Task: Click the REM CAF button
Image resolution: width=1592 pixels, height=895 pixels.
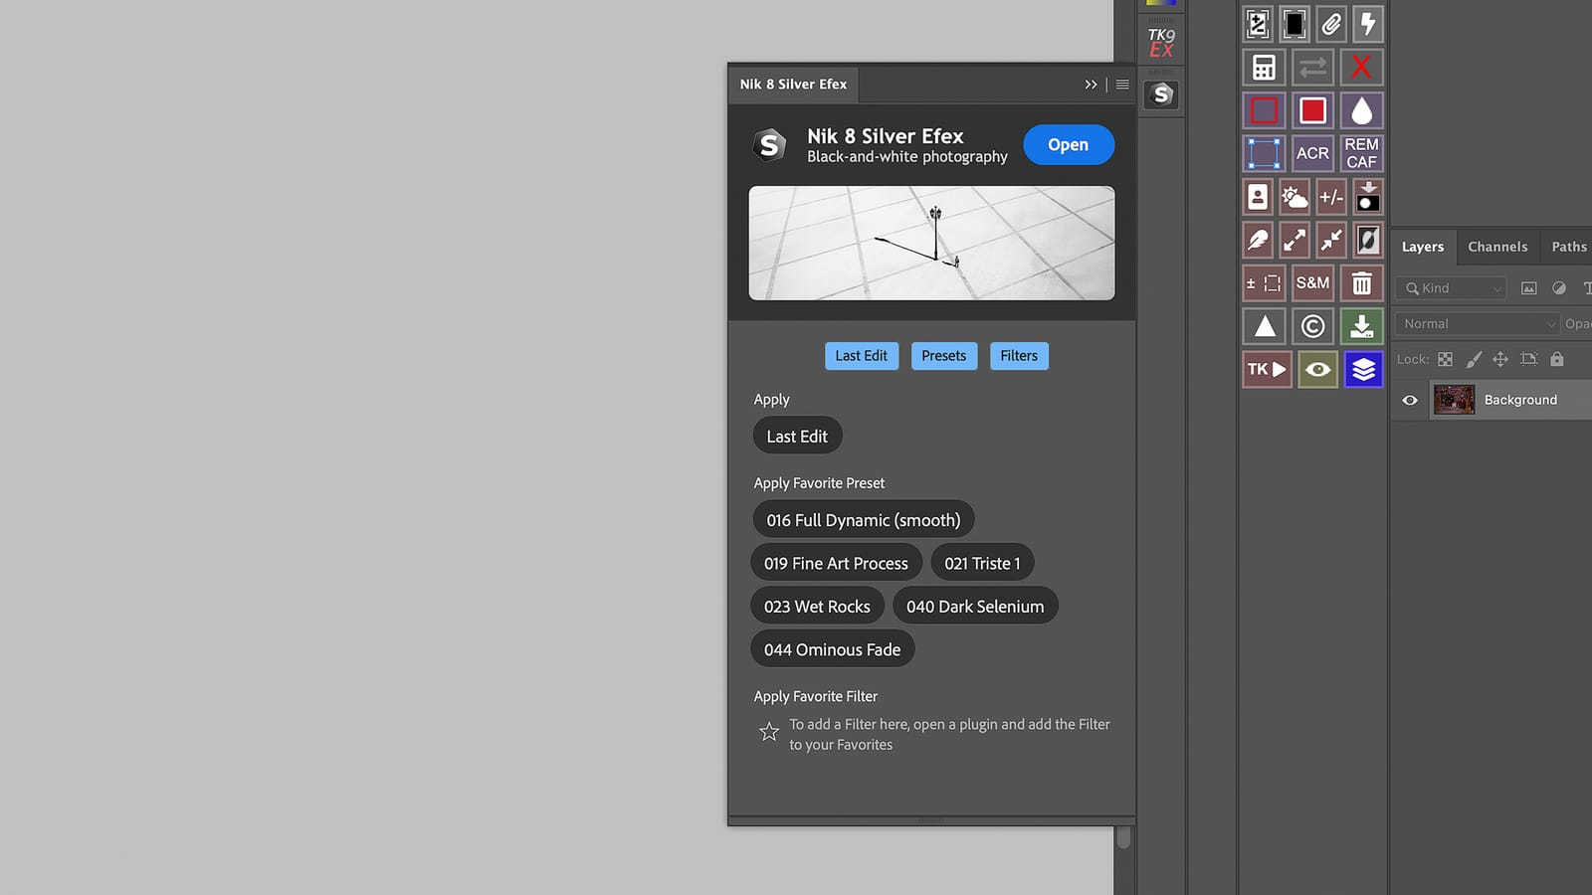Action: [1360, 153]
